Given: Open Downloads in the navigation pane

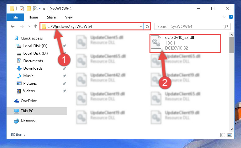Looking at the screenshot, I should coord(33,68).
